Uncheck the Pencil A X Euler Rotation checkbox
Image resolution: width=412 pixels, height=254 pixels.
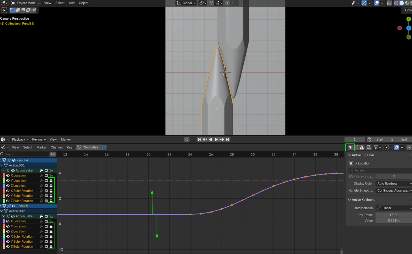point(46,191)
